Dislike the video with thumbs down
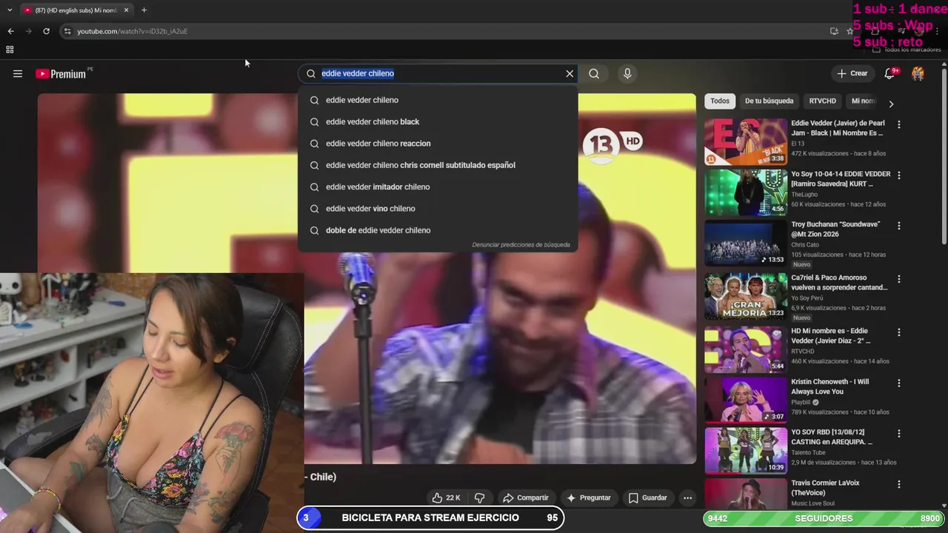Viewport: 948px width, 533px height. (479, 497)
